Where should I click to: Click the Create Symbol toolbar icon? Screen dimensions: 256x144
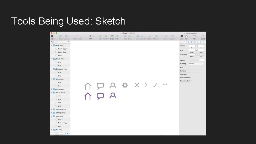78,36
